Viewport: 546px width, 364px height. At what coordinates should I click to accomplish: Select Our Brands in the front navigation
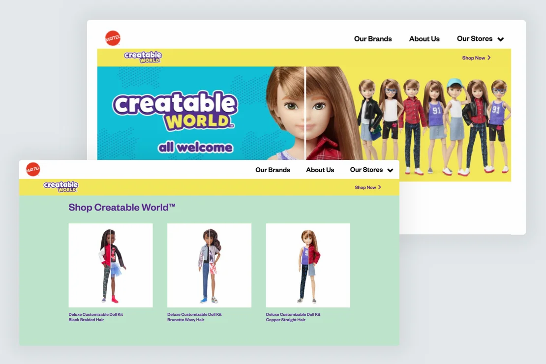pos(273,170)
